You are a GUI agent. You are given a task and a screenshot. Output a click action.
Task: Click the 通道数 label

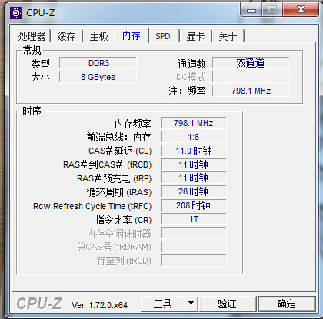(x=191, y=64)
